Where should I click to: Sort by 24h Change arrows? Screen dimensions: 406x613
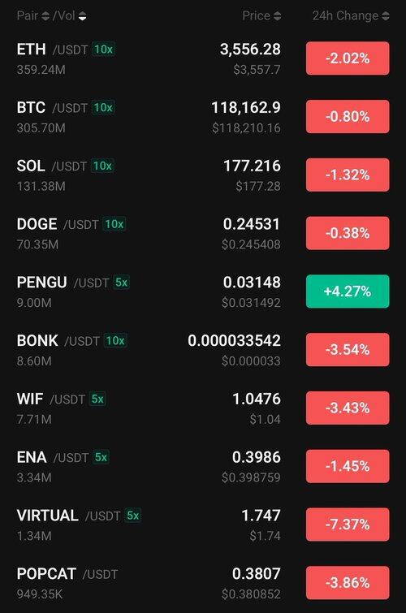click(x=385, y=16)
